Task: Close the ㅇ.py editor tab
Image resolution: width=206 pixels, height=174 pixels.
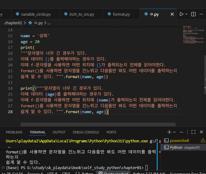Action: (172, 14)
